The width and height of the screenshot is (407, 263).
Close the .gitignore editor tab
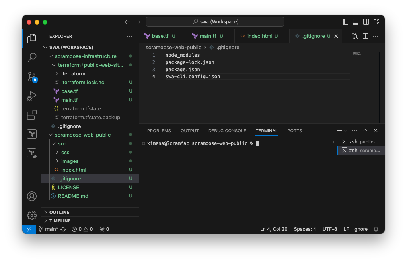coord(336,36)
